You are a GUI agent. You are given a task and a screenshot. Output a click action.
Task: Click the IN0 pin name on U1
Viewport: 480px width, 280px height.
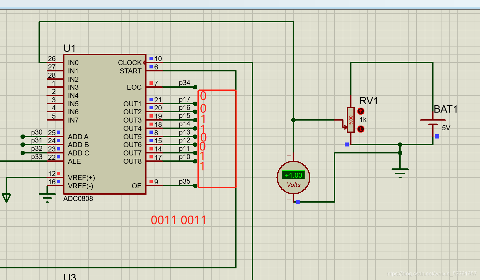pyautogui.click(x=73, y=63)
